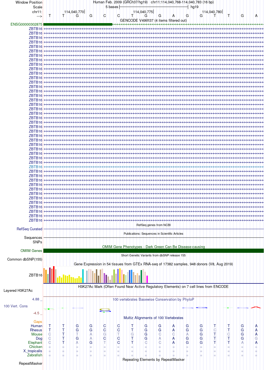
Task: Click the red PhyloP peak at the right end
Action: click(x=256, y=307)
